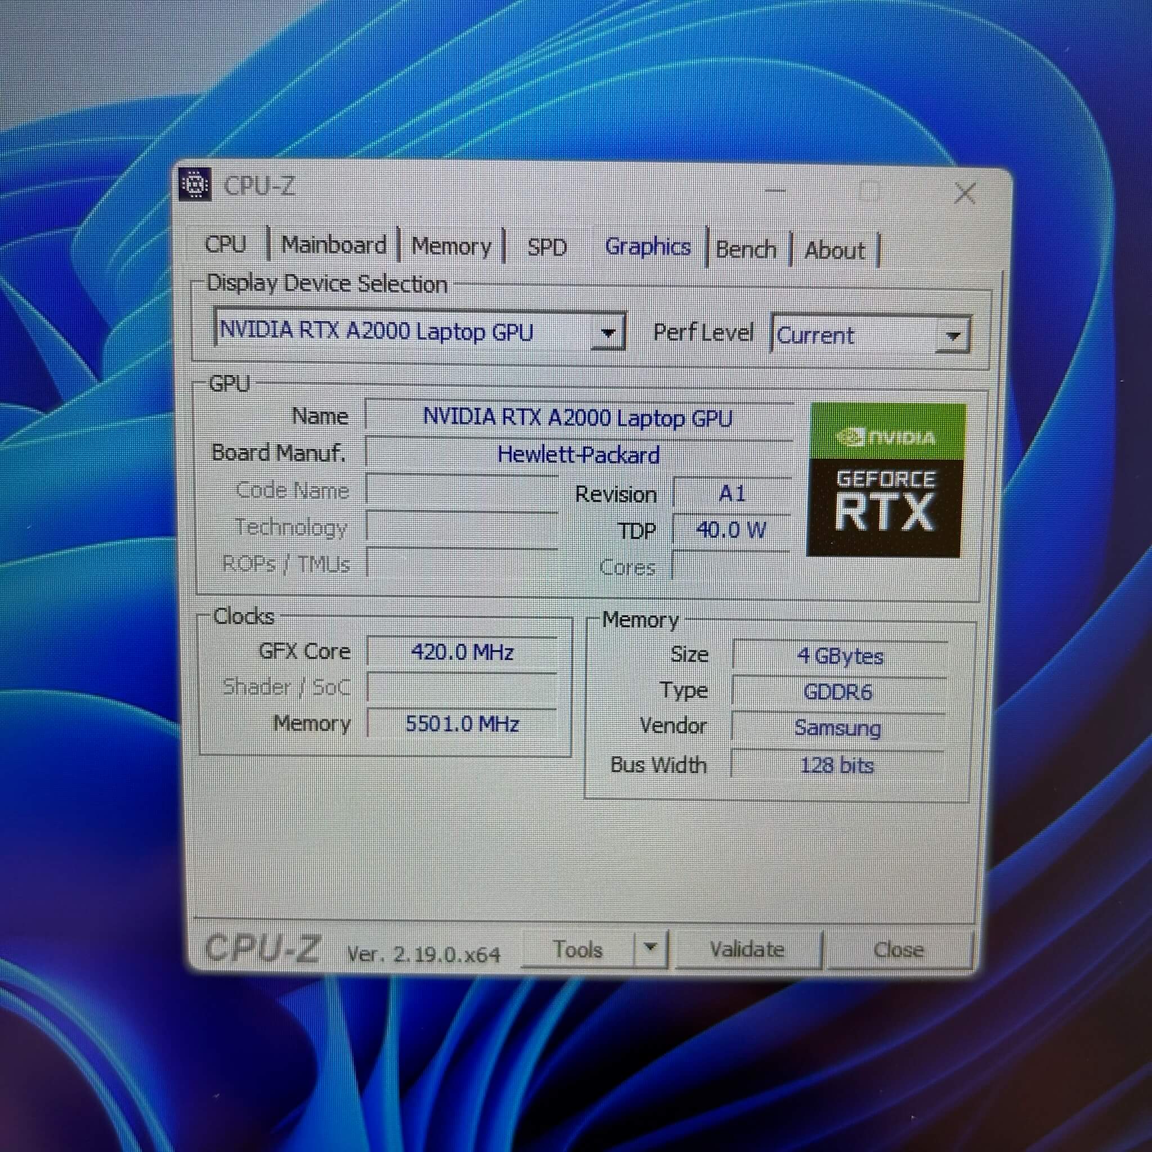Image resolution: width=1152 pixels, height=1152 pixels.
Task: Click the memory Size 4 GBytes value
Action: coord(840,656)
